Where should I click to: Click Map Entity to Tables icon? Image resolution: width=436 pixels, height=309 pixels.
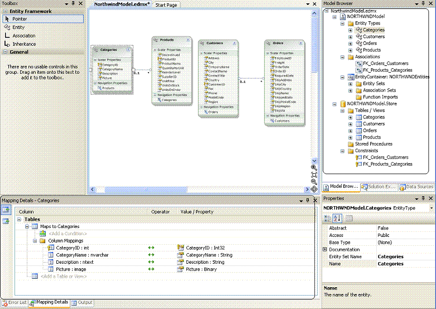pyautogui.click(x=6, y=210)
